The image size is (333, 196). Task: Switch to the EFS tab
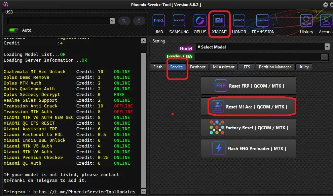(247, 67)
